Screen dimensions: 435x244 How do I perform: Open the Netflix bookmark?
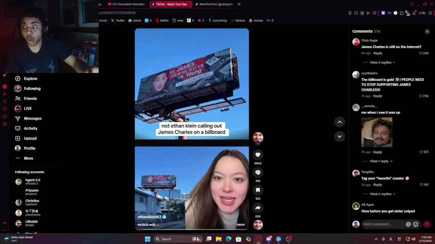tap(162, 20)
